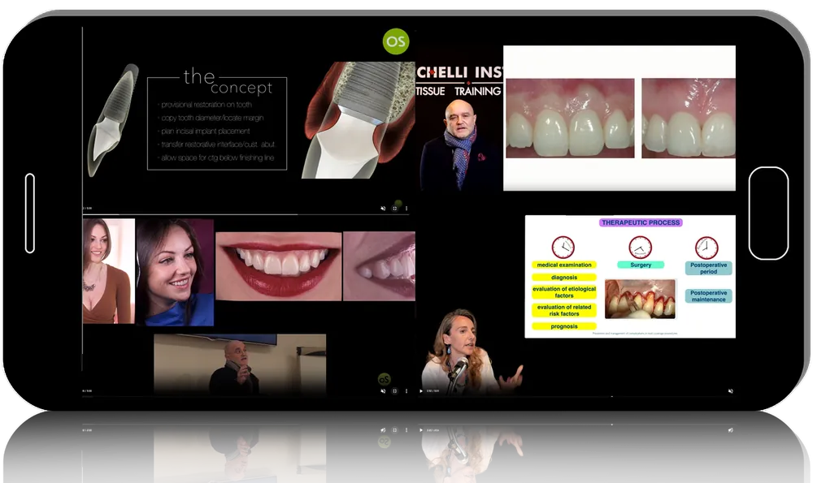Play the Therapeutic Process lecture video

point(421,390)
